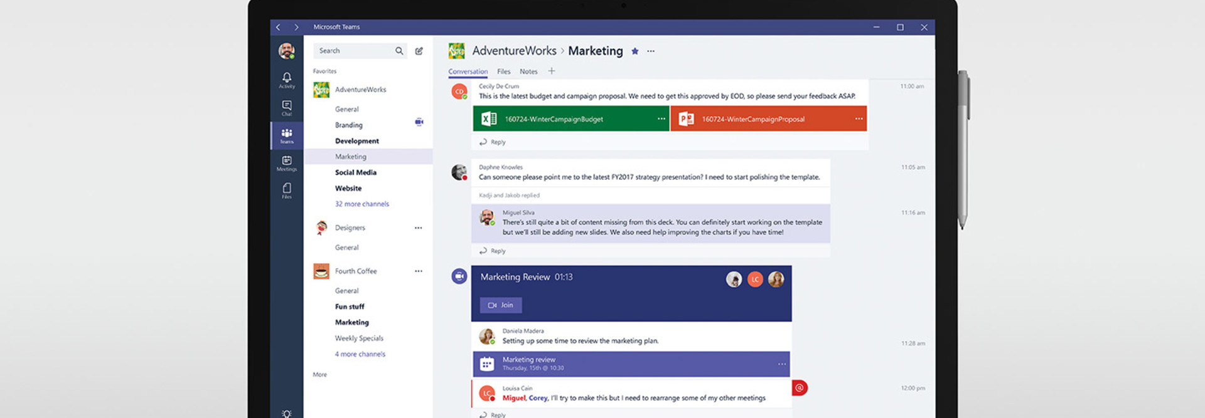Screen dimensions: 1205x418
Task: Click the PowerPoint icon on WinterCampaignProposal file
Action: tap(687, 118)
